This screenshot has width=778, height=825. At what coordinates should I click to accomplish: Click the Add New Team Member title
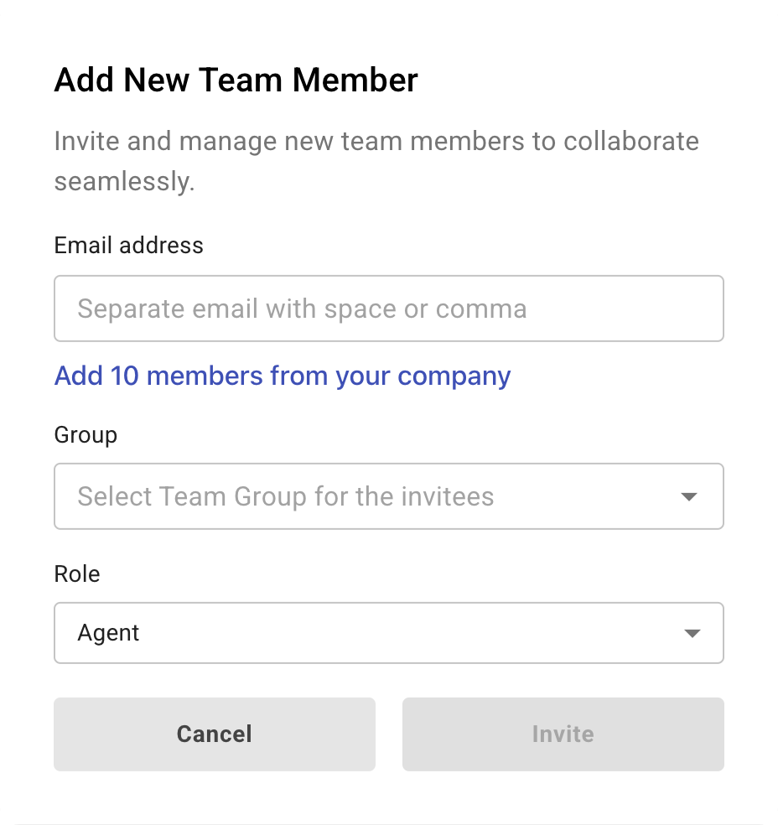tap(236, 80)
